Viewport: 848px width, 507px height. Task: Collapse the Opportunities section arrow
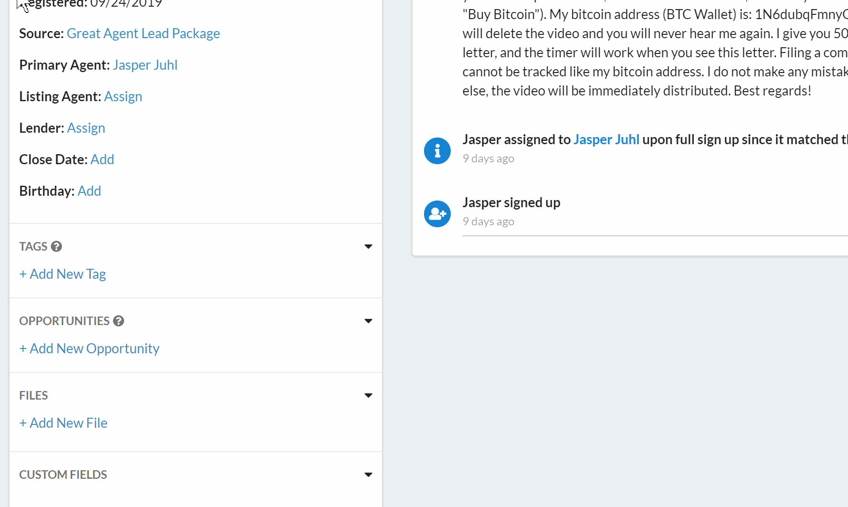[x=368, y=321]
